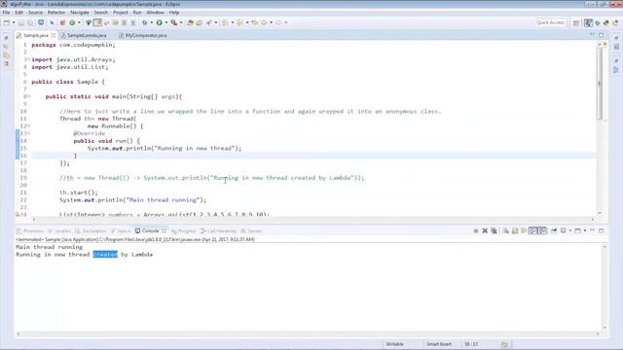Click the Open Perspective icon
This screenshot has width=623, height=350.
click(x=576, y=23)
